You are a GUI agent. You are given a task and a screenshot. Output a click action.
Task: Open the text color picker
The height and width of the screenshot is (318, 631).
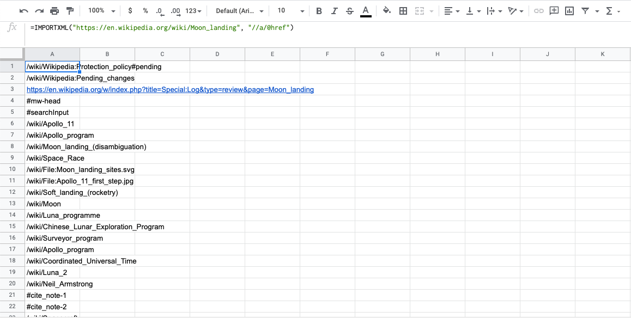pos(366,11)
